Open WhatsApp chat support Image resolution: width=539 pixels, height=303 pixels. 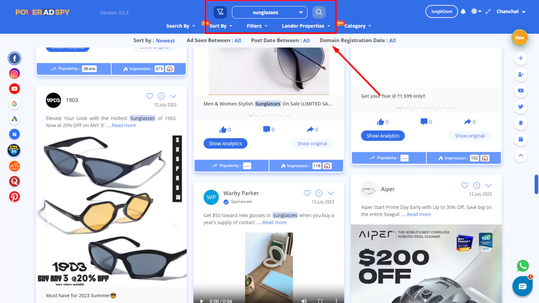click(x=523, y=266)
